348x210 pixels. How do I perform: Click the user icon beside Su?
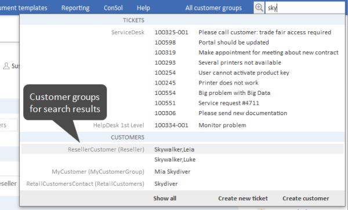point(6,66)
